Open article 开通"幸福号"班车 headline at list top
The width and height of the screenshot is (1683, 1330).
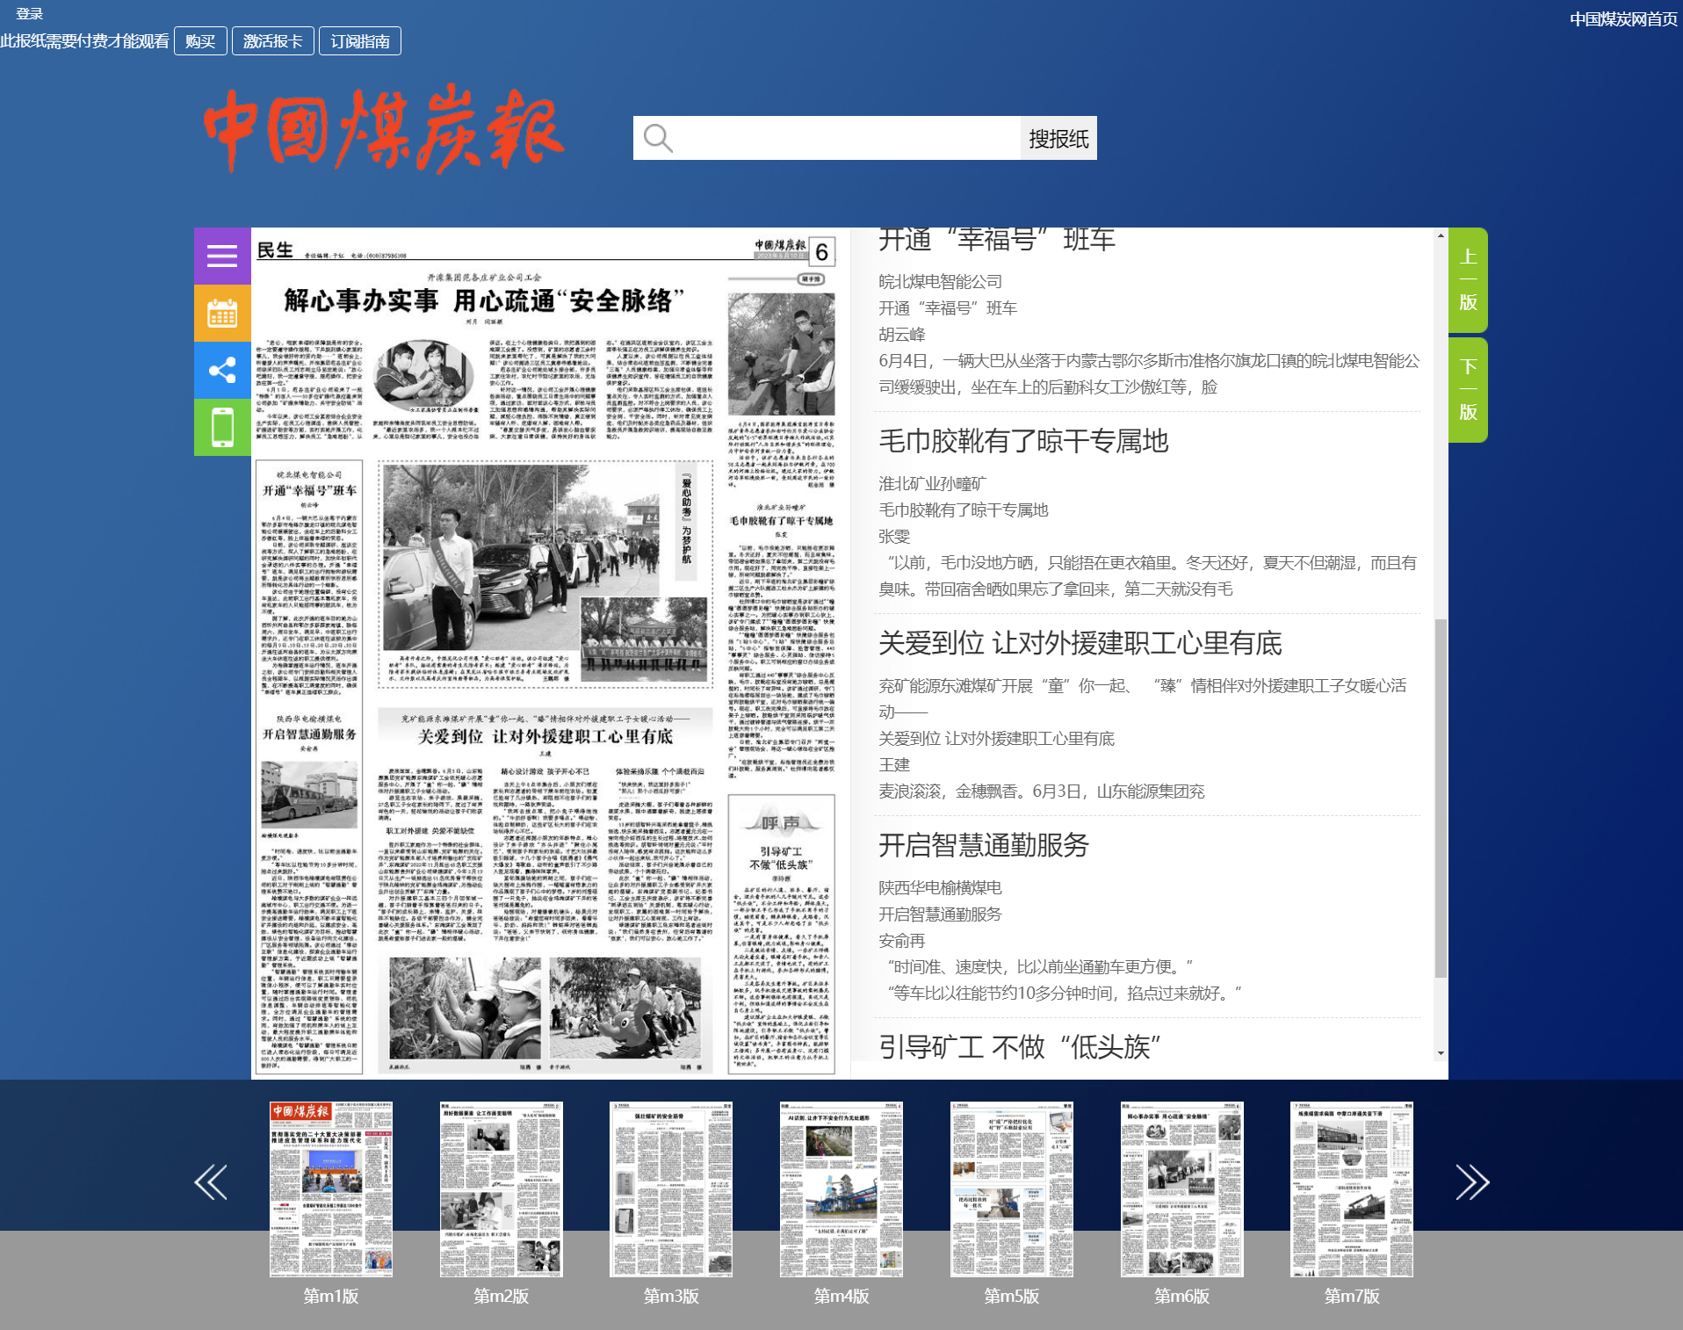997,241
